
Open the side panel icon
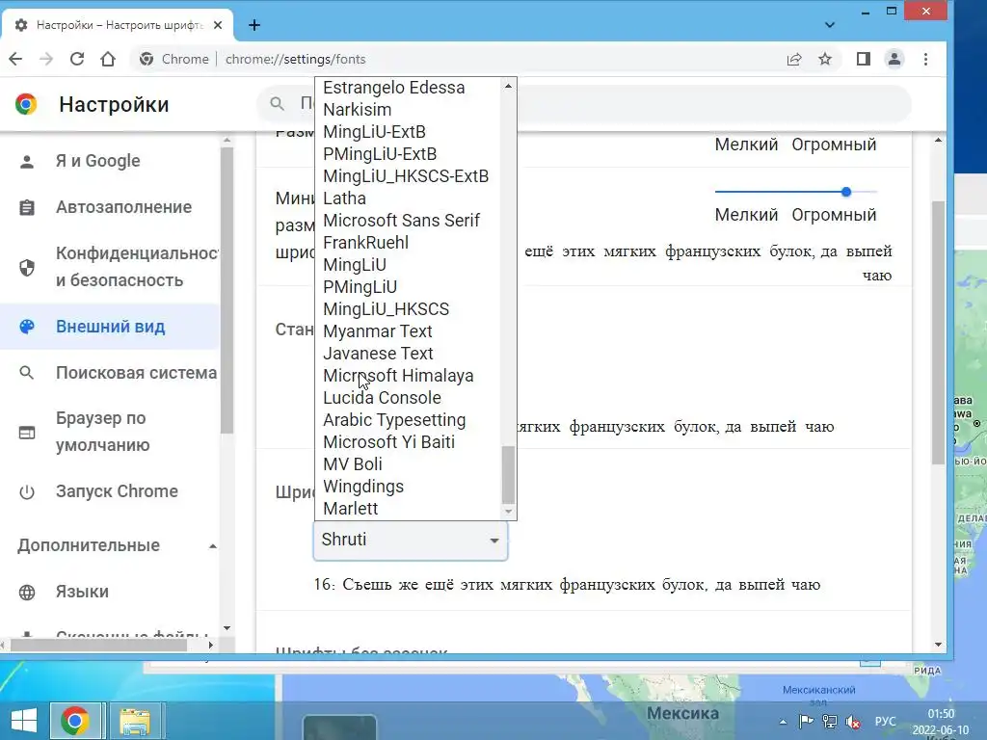point(863,59)
